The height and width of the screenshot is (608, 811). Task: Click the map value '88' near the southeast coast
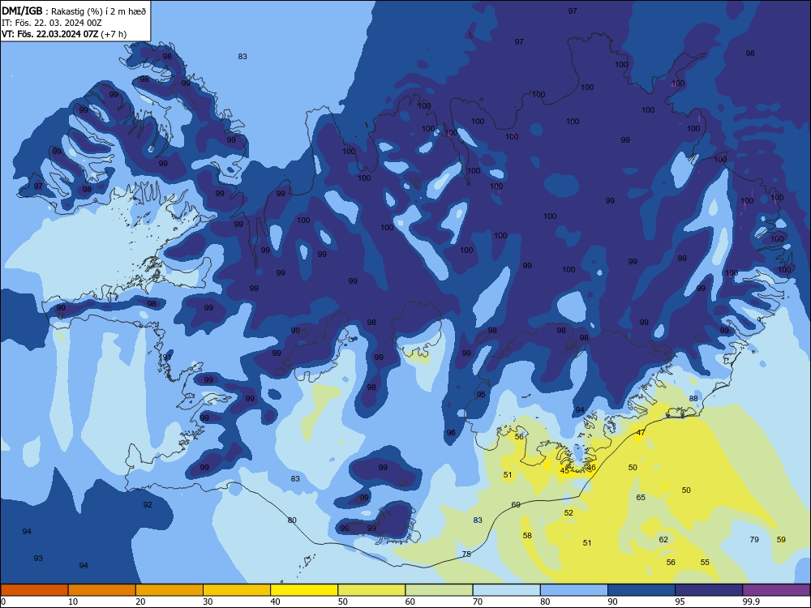(693, 398)
